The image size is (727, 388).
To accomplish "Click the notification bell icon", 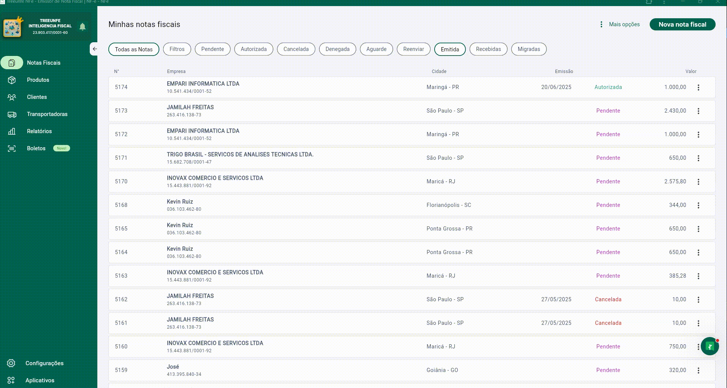I will tap(83, 27).
